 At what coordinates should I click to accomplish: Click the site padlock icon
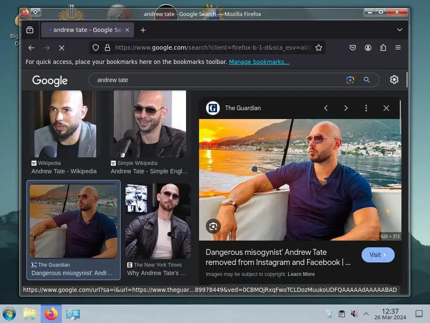pos(107,48)
